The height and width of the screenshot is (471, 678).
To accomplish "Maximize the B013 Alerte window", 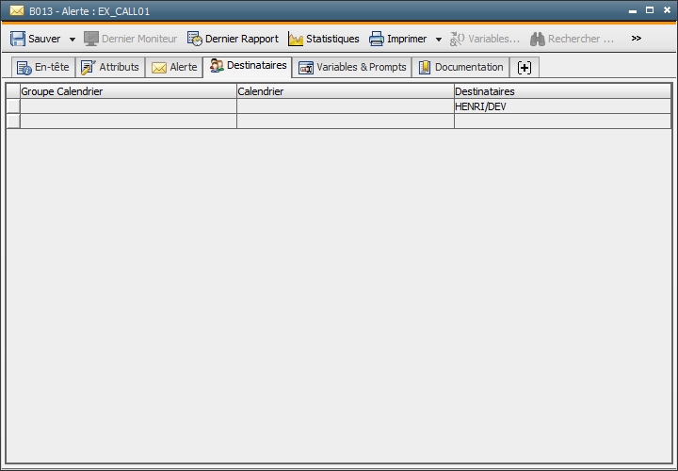I will [650, 10].
